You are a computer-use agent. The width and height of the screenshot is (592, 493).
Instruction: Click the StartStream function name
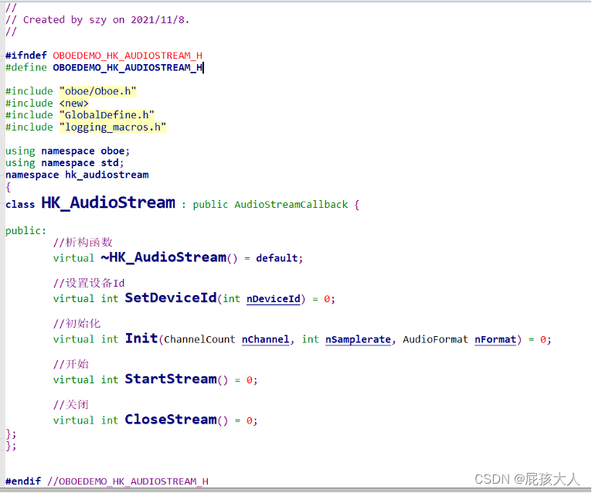[x=171, y=379]
